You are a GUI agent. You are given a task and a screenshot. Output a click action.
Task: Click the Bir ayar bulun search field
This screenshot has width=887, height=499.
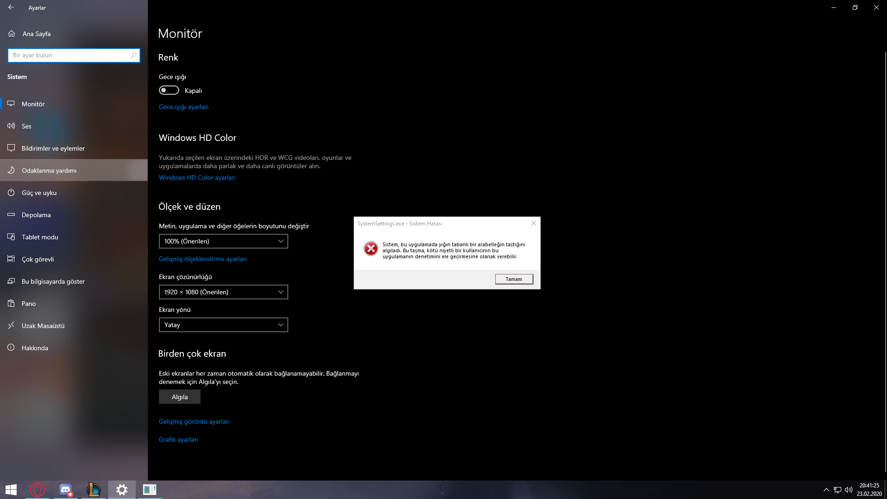(69, 55)
